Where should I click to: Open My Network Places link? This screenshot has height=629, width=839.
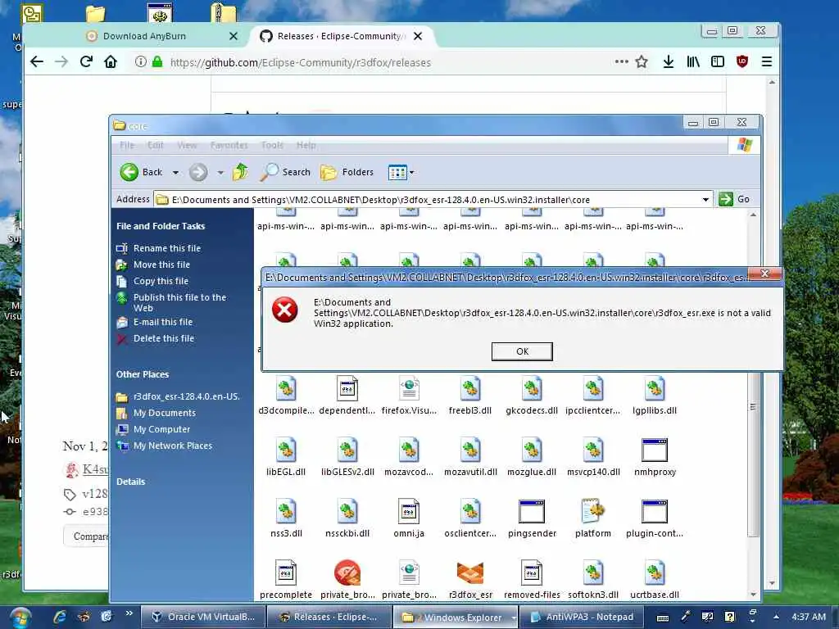click(x=172, y=446)
